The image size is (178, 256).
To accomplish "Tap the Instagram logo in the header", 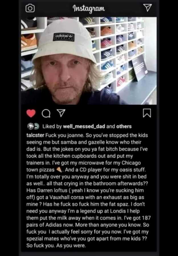I will (x=89, y=9).
